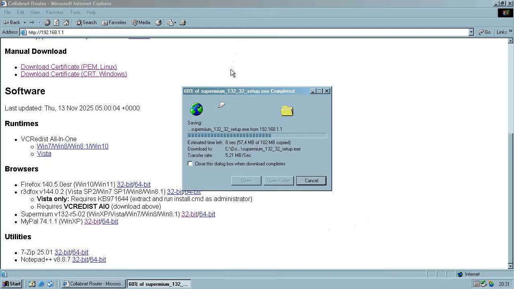Download MyPal 74.1.1 32-bit
This screenshot has width=514, height=289.
click(92, 221)
